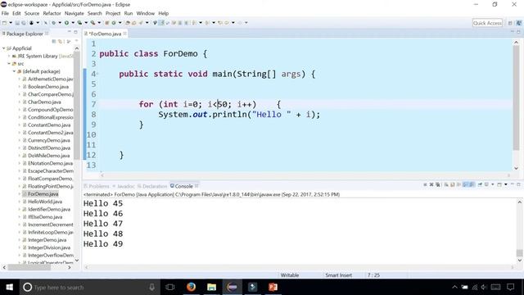The image size is (524, 295).
Task: Open the New file dropdown arrow
Action: pos(11,23)
